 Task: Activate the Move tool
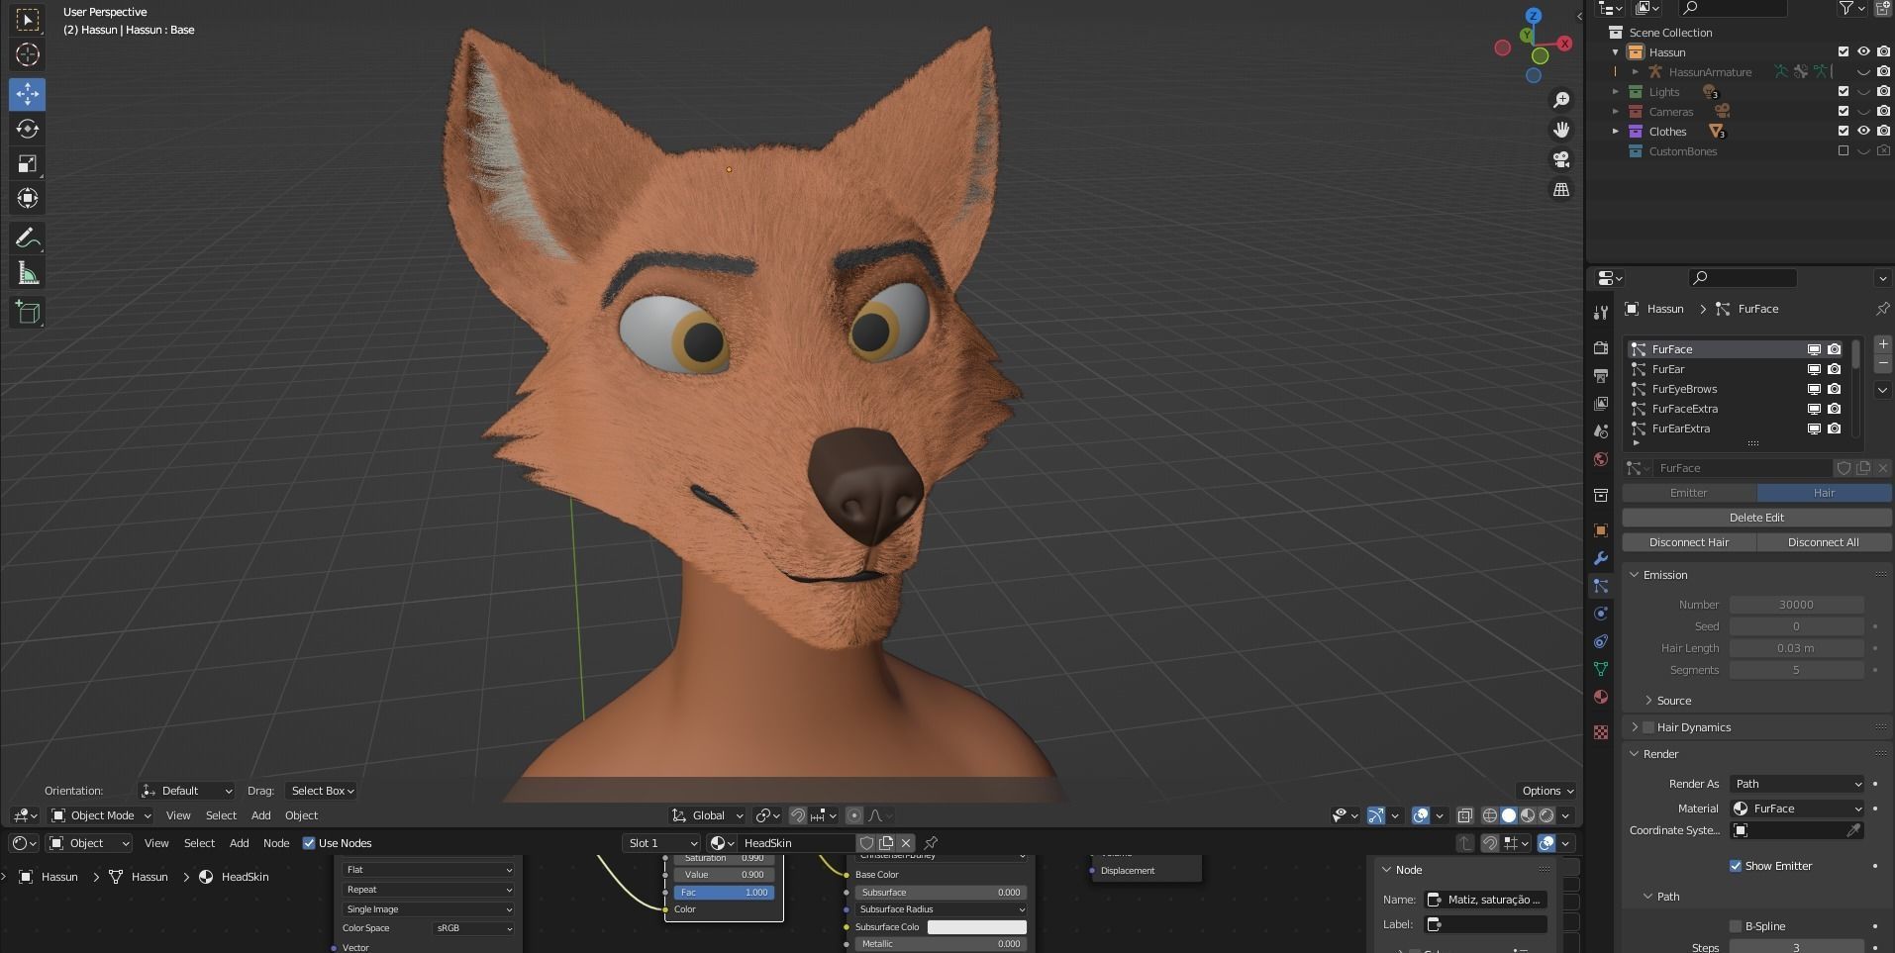(x=28, y=94)
